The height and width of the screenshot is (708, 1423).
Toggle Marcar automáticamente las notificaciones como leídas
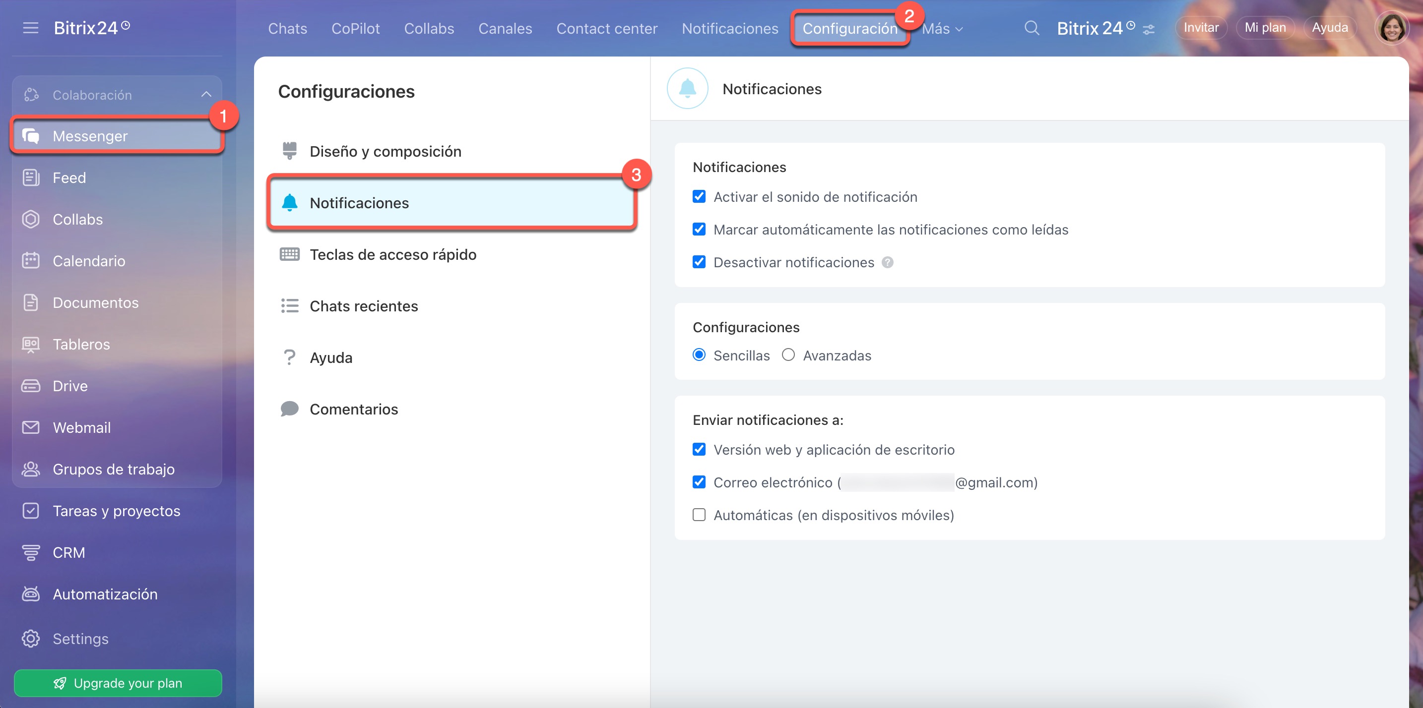[x=700, y=229]
